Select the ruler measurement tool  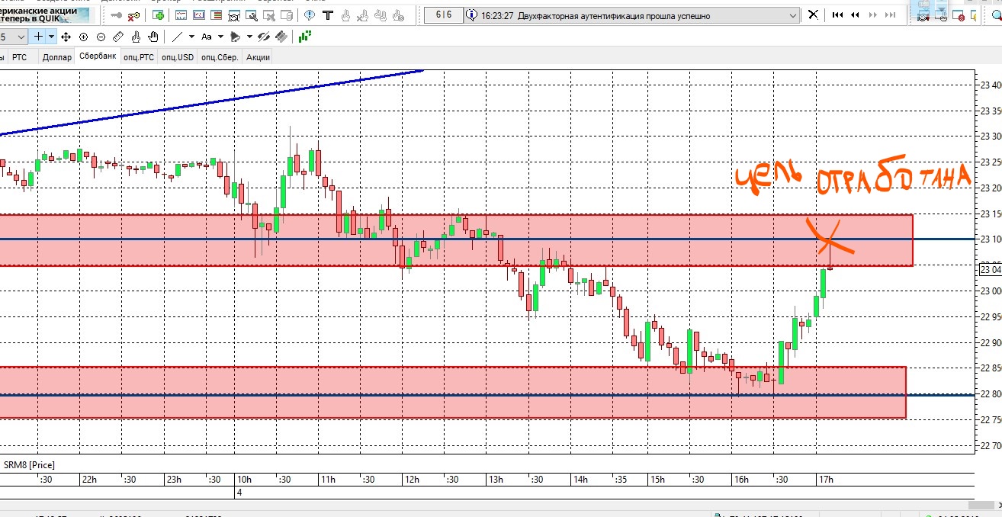click(118, 37)
